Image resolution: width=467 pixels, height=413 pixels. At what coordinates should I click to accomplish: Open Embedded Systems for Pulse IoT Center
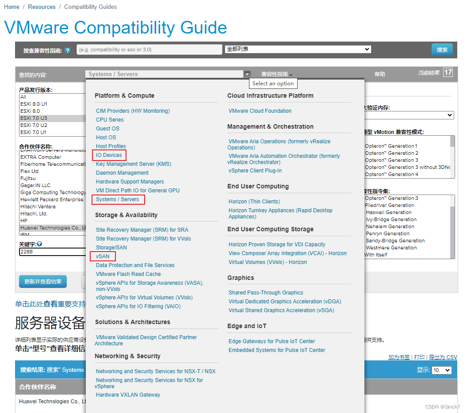pyautogui.click(x=277, y=350)
